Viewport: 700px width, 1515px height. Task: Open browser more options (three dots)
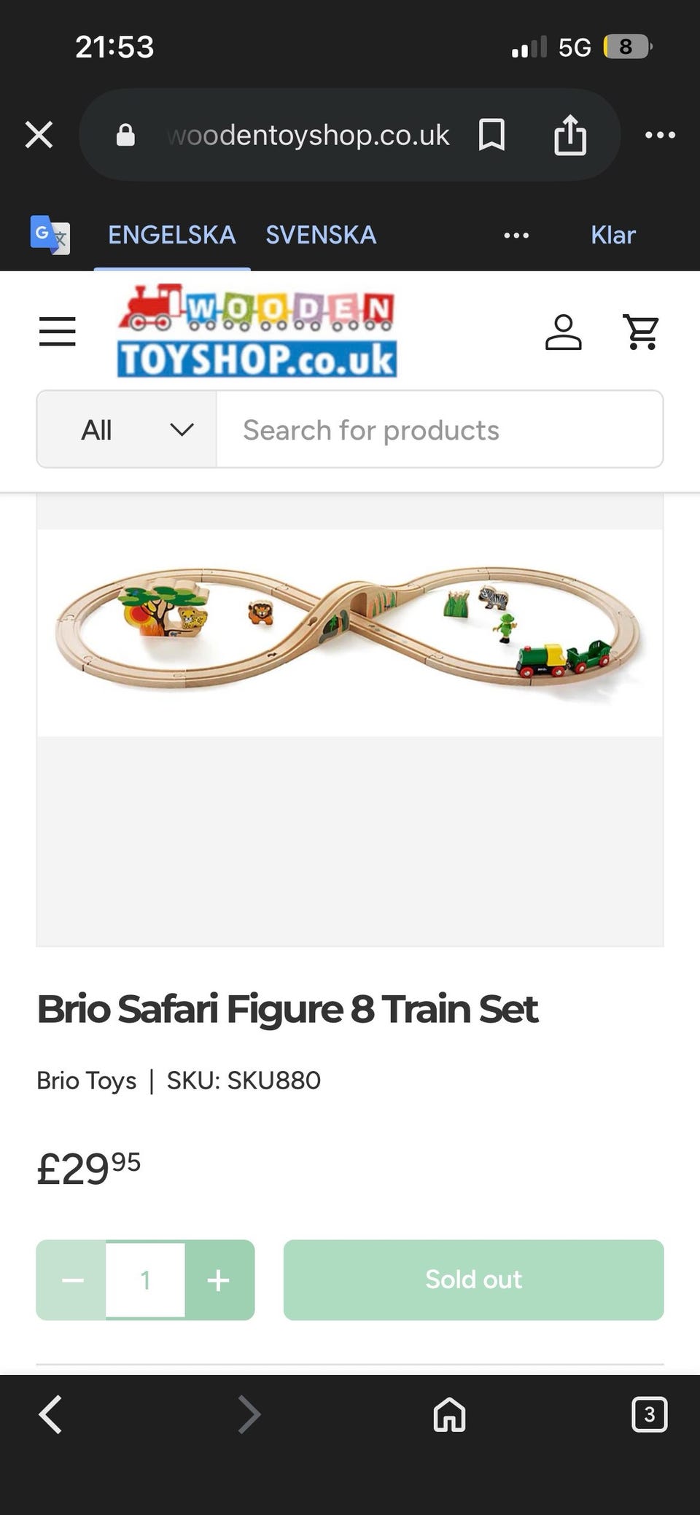pos(660,135)
